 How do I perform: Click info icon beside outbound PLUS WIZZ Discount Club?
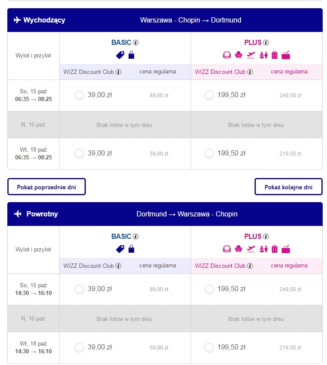pos(250,72)
